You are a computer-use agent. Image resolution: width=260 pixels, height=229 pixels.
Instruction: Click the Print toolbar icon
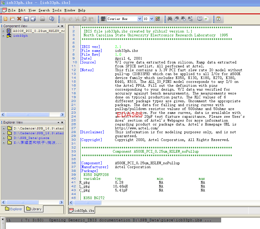click(42, 19)
